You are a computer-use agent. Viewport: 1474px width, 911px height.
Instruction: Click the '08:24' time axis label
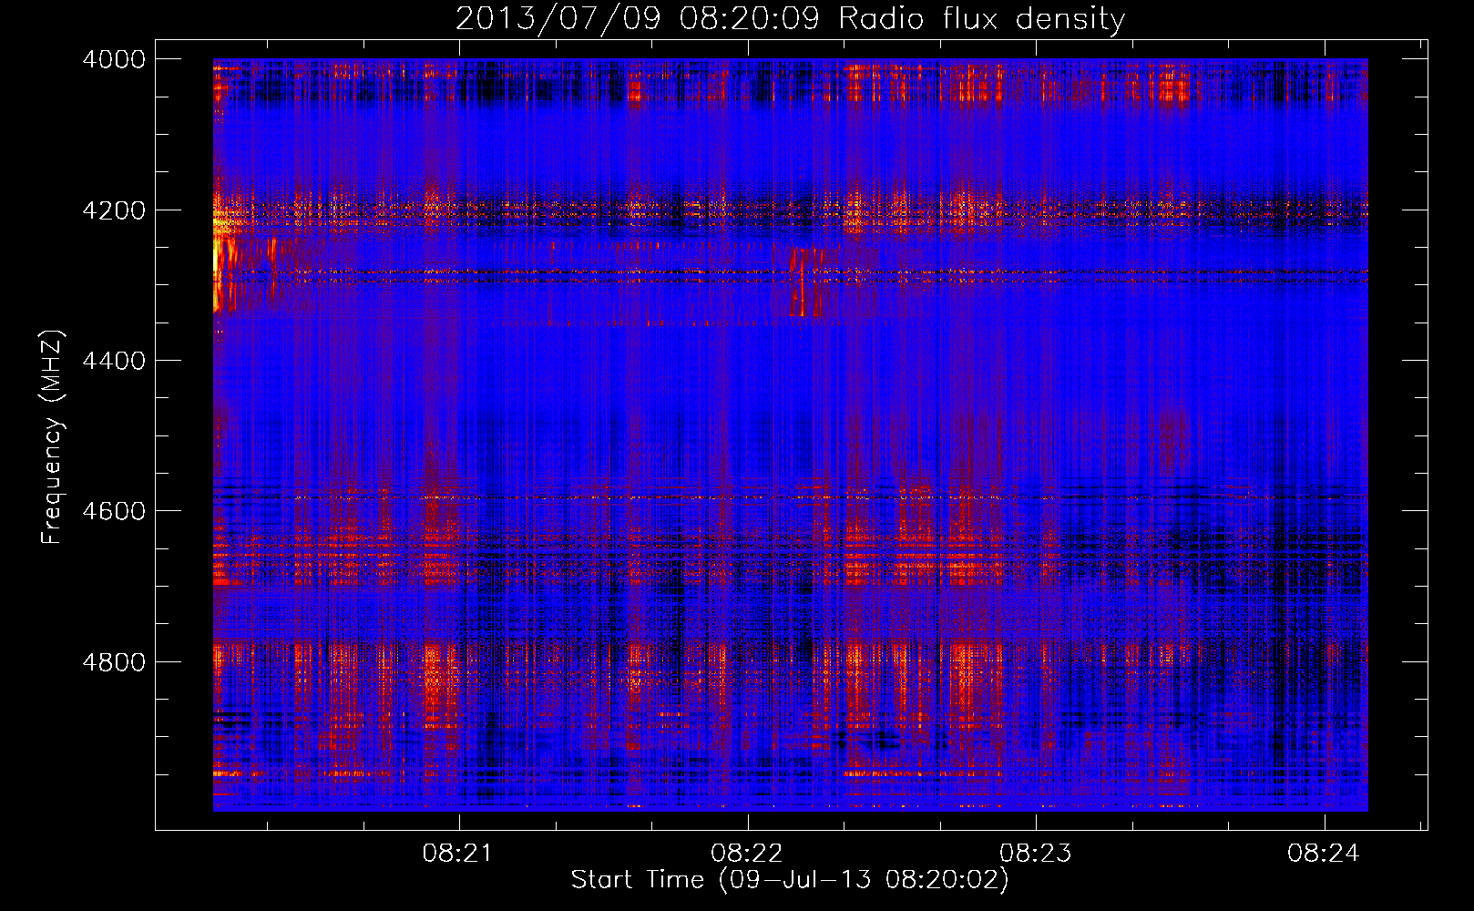(x=1323, y=854)
